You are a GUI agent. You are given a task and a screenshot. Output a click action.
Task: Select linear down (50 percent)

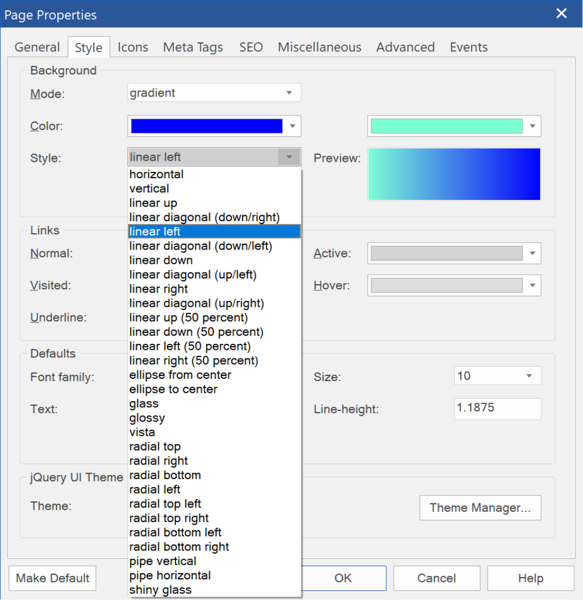[x=214, y=332]
